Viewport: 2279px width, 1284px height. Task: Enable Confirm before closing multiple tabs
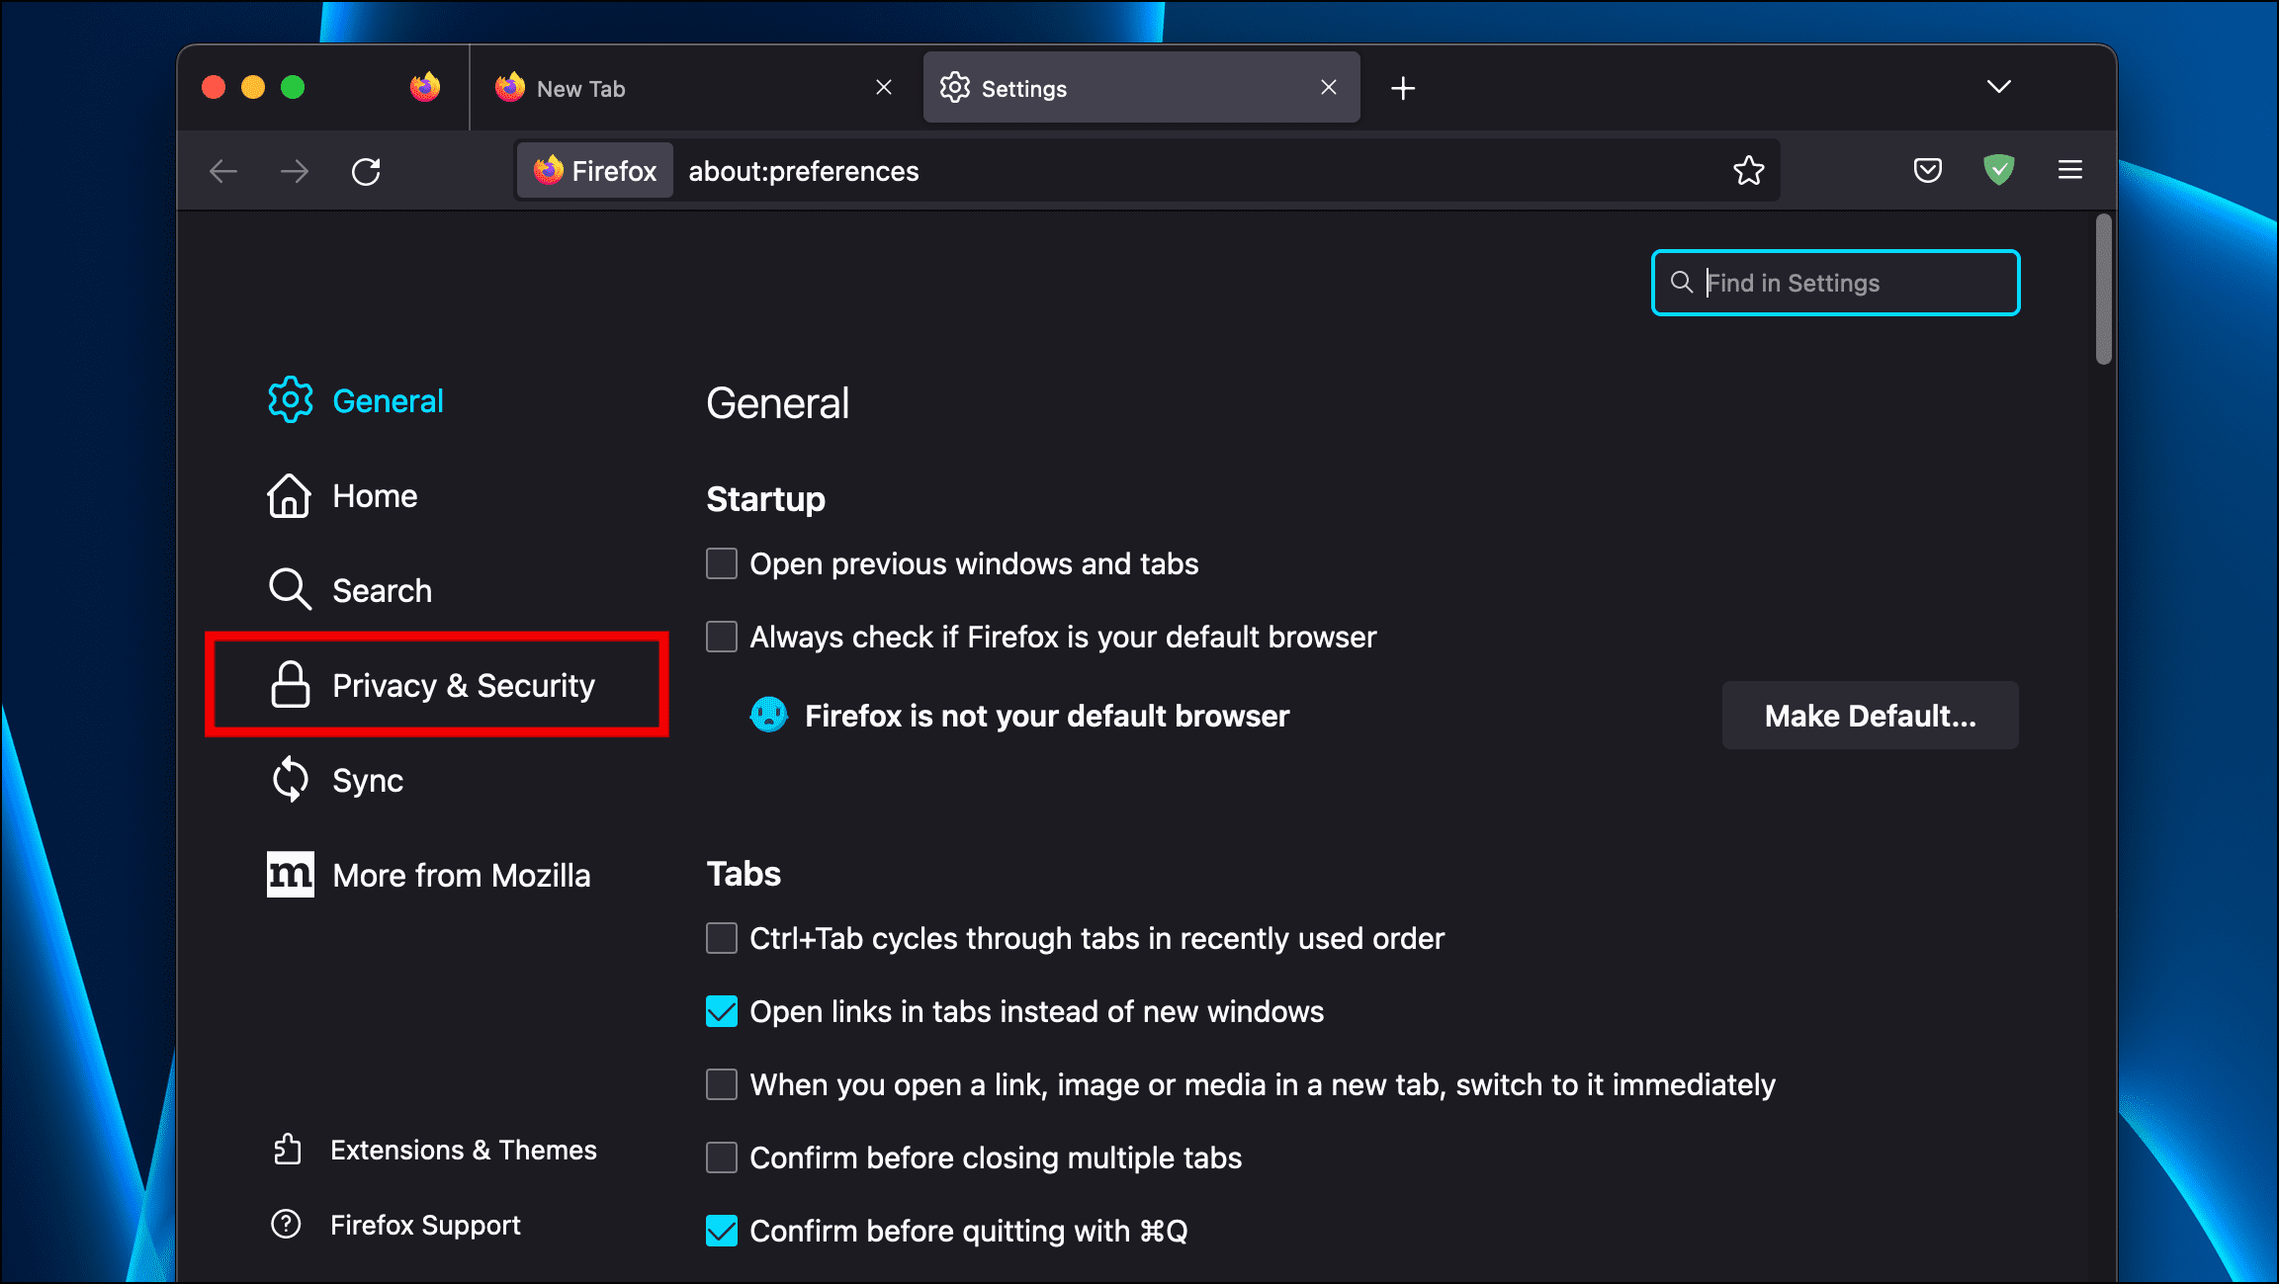tap(722, 1157)
